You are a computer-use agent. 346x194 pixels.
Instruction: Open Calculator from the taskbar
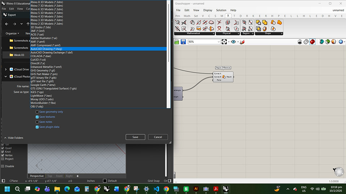click(x=87, y=189)
